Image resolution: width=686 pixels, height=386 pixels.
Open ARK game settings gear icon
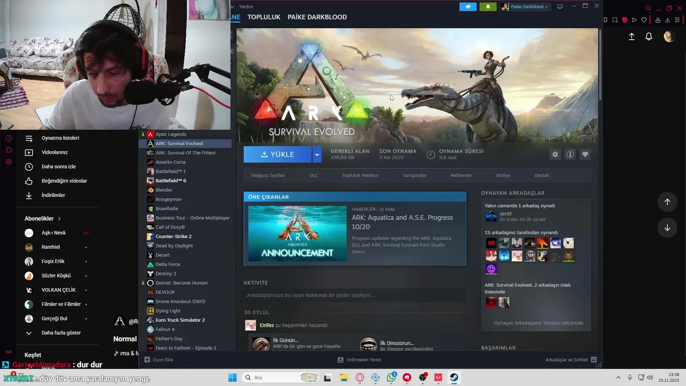coord(555,154)
